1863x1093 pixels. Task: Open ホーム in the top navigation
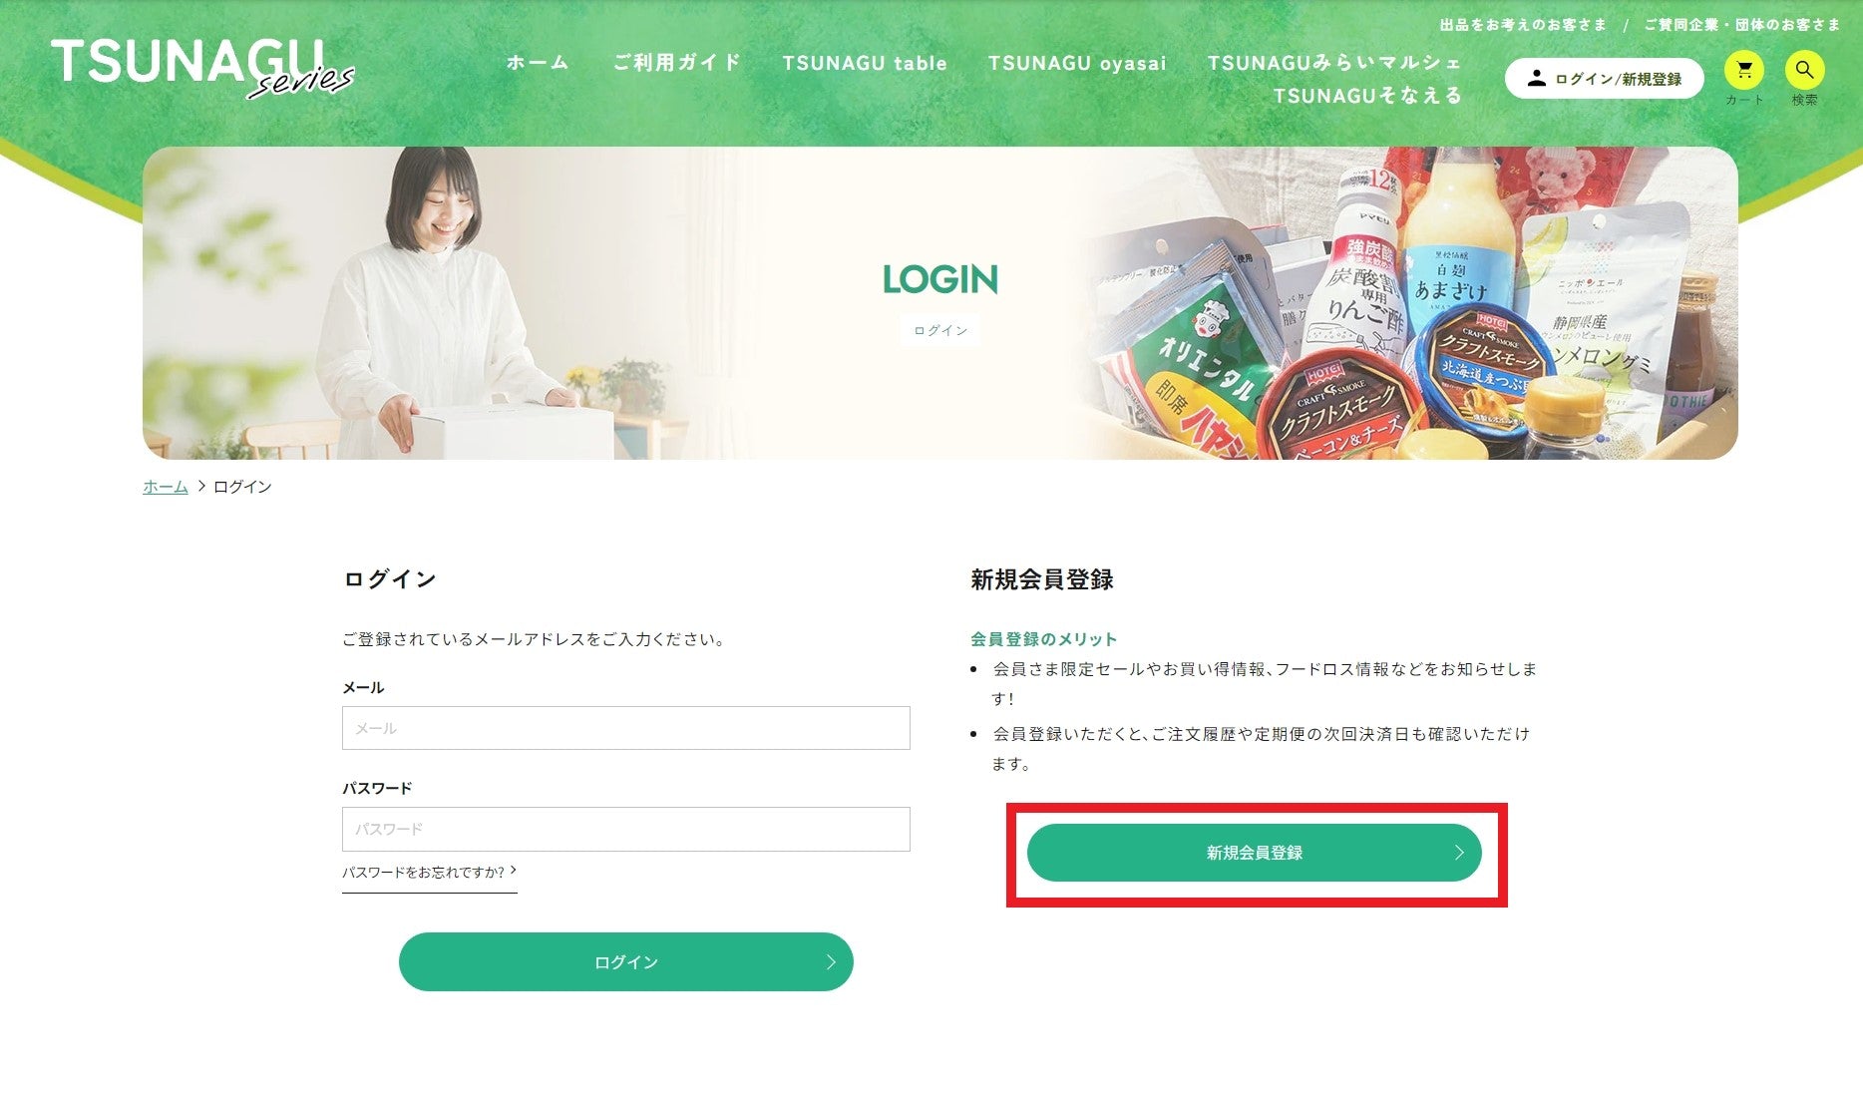pos(538,63)
